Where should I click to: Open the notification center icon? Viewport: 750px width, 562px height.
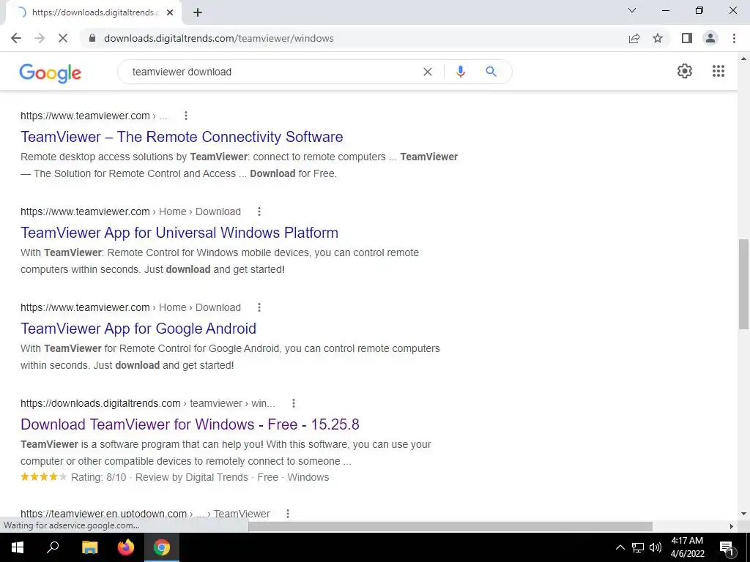727,547
